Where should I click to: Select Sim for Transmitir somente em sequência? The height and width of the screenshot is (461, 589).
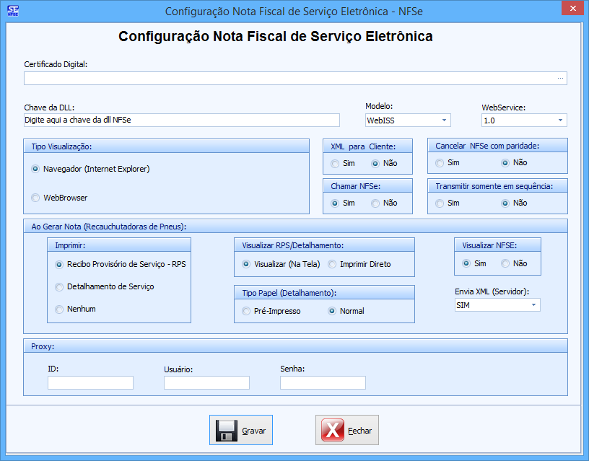pyautogui.click(x=440, y=203)
